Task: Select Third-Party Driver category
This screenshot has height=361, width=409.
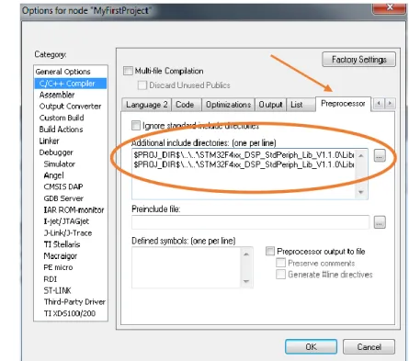Action: [x=74, y=302]
